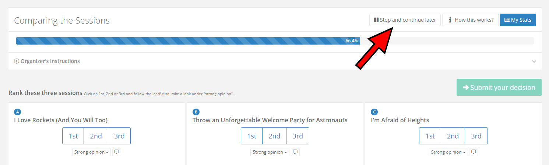
Task: Click the info icon beside Organizer's instructions
Action: (17, 61)
